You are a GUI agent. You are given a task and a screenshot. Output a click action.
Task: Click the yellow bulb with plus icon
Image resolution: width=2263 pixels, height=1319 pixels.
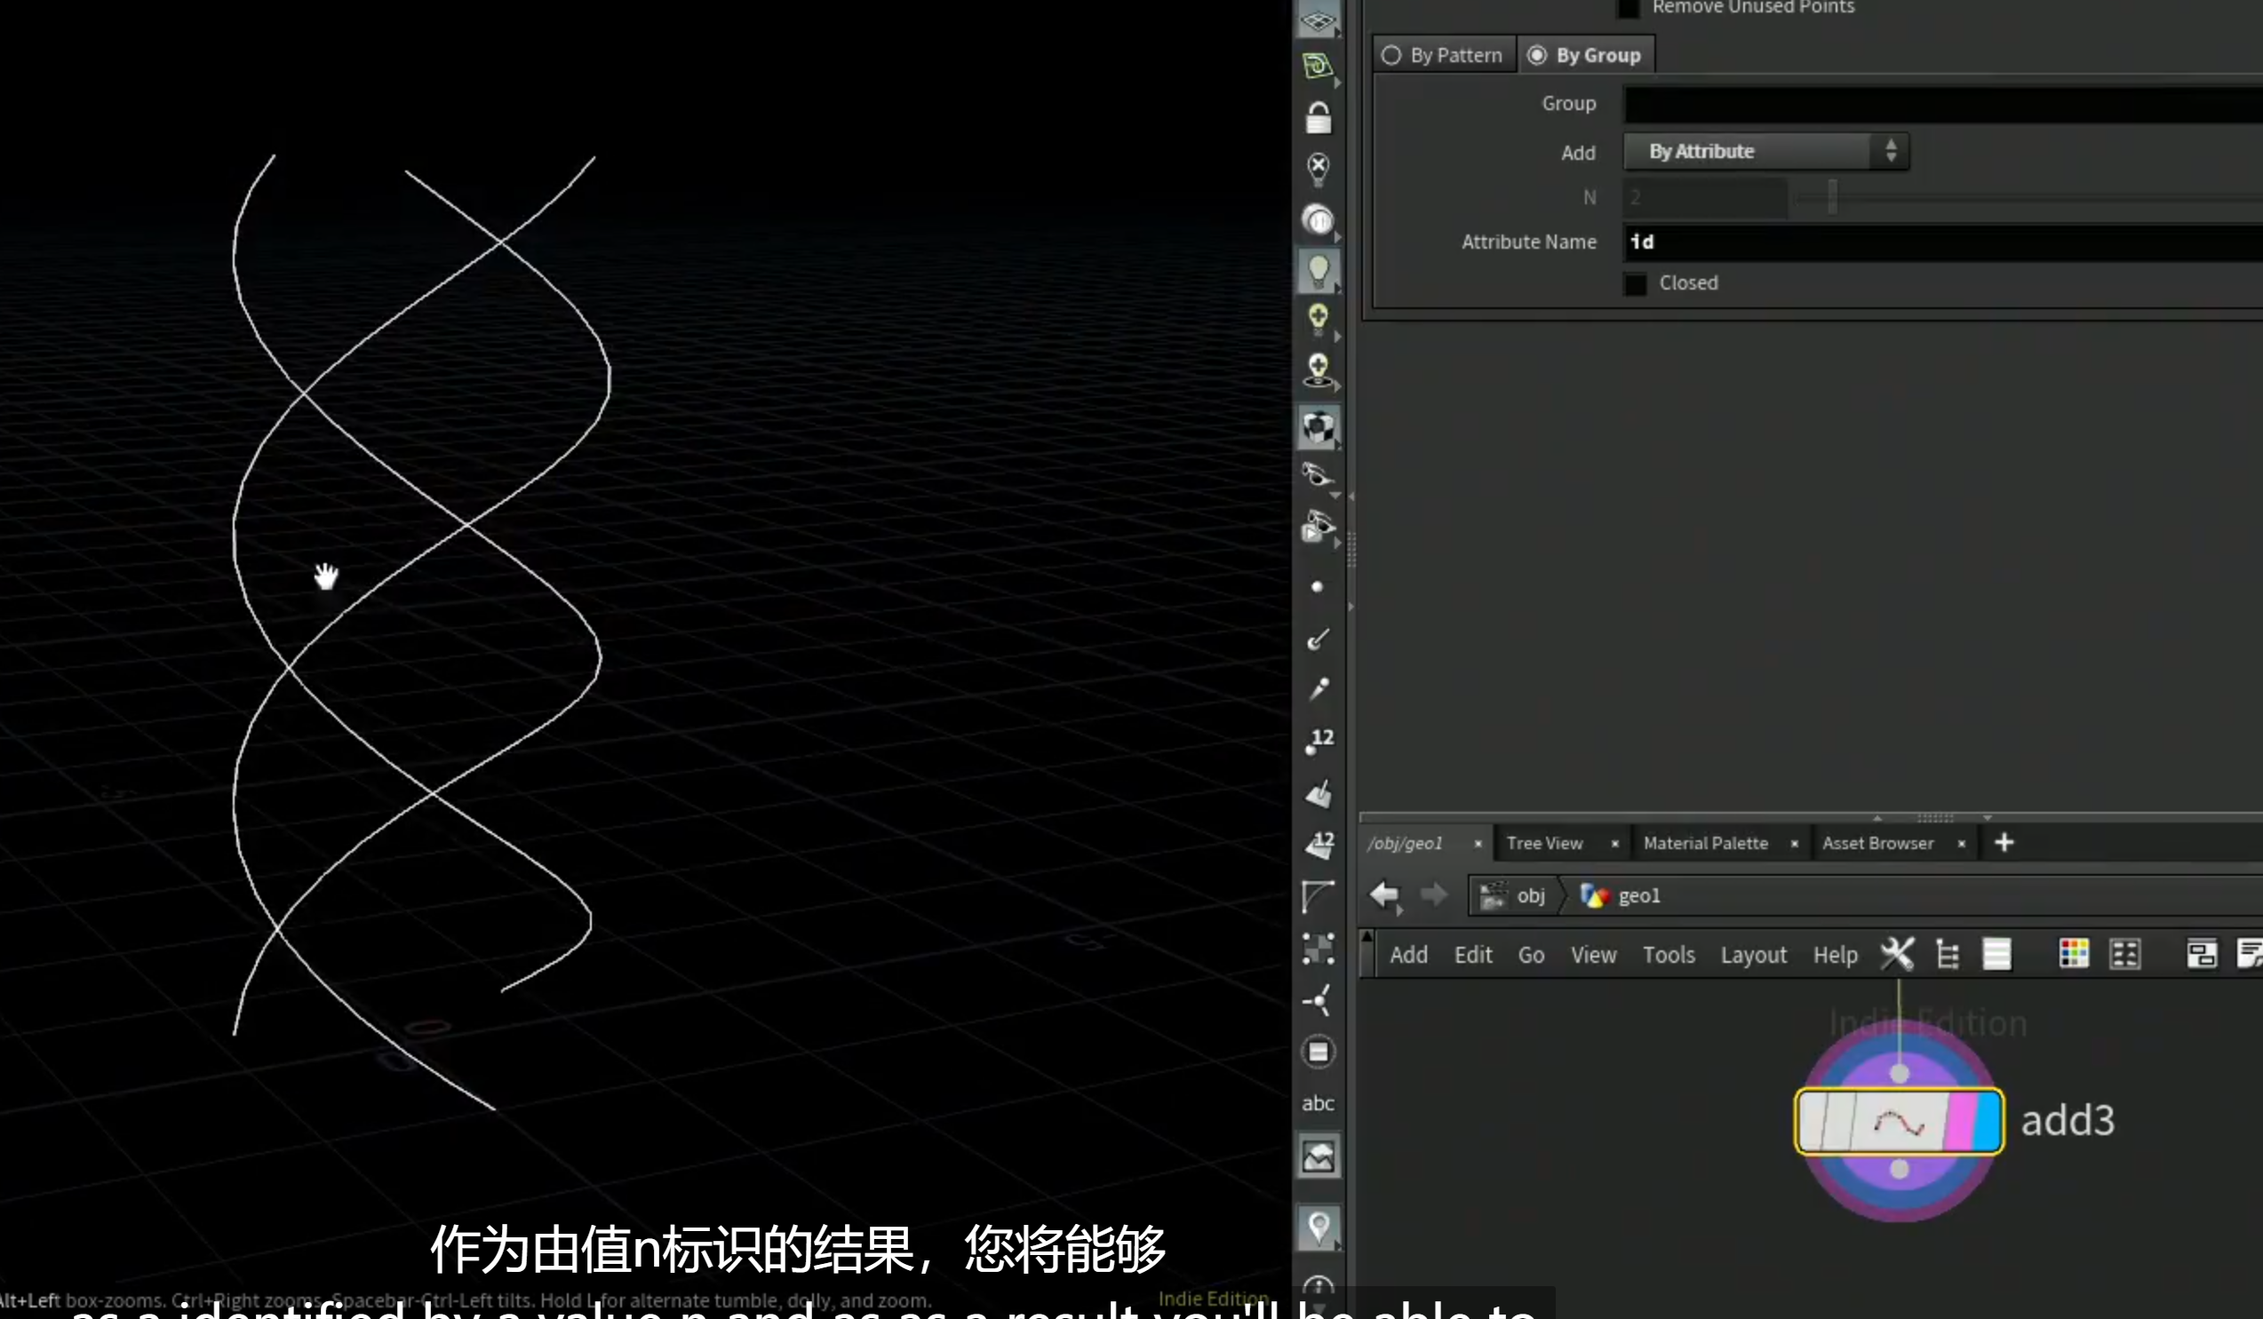click(1318, 320)
